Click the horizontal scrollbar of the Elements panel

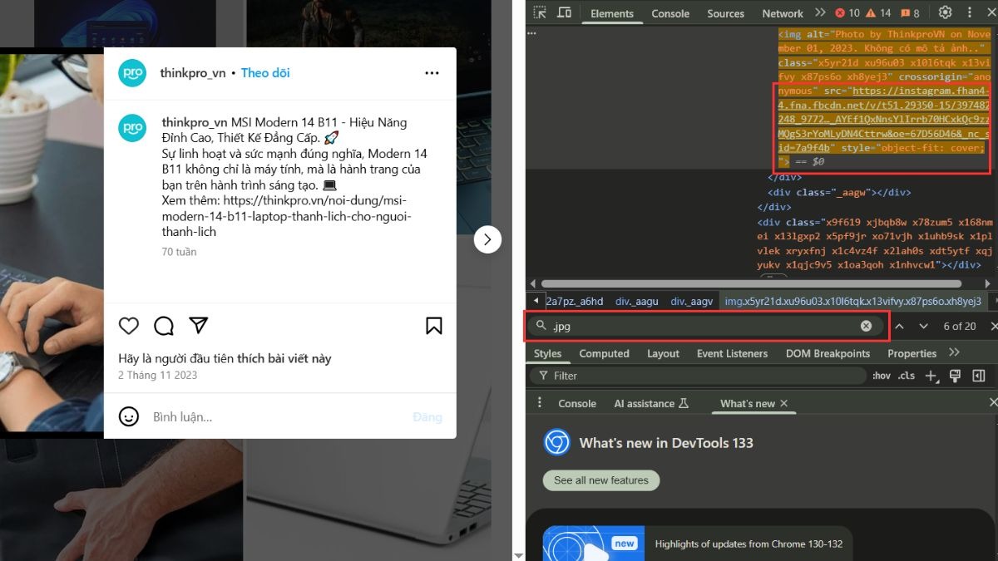(x=751, y=284)
